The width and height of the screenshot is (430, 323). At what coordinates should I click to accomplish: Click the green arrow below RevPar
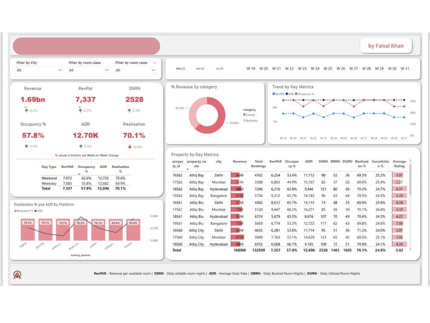(80, 110)
